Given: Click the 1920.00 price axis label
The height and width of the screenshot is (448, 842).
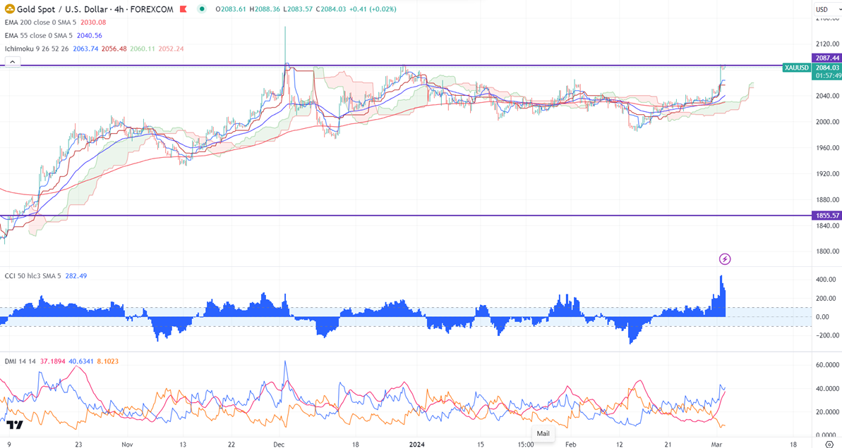Looking at the screenshot, I should click(827, 173).
